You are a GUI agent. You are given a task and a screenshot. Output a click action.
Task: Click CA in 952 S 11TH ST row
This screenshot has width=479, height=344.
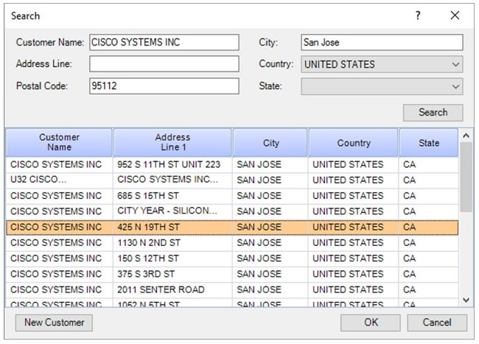tap(409, 164)
